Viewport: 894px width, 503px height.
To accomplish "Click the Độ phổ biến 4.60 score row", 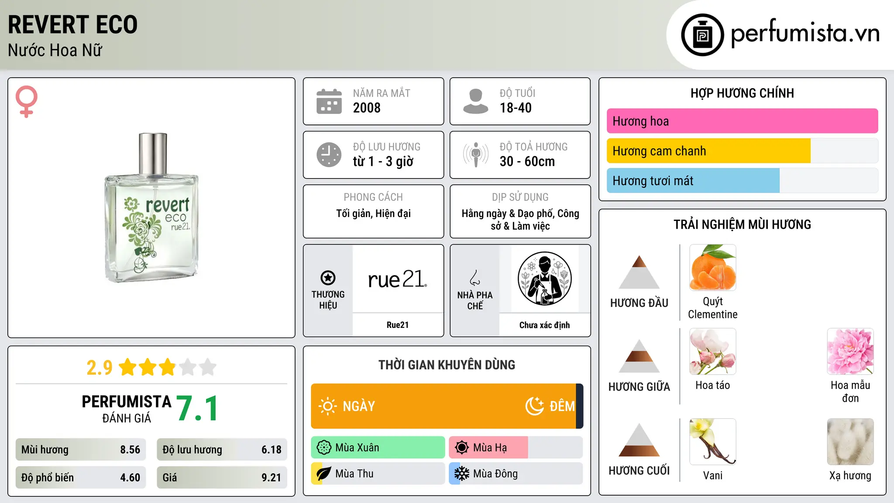I will (x=81, y=478).
